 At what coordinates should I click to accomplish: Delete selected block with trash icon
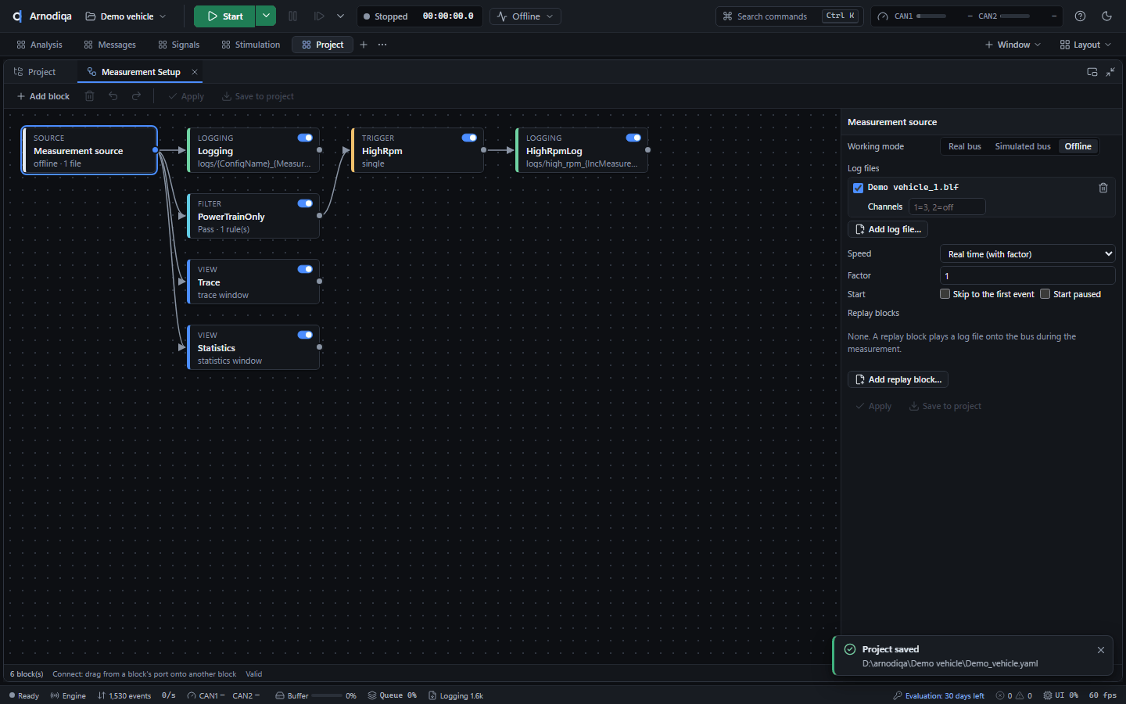click(90, 96)
